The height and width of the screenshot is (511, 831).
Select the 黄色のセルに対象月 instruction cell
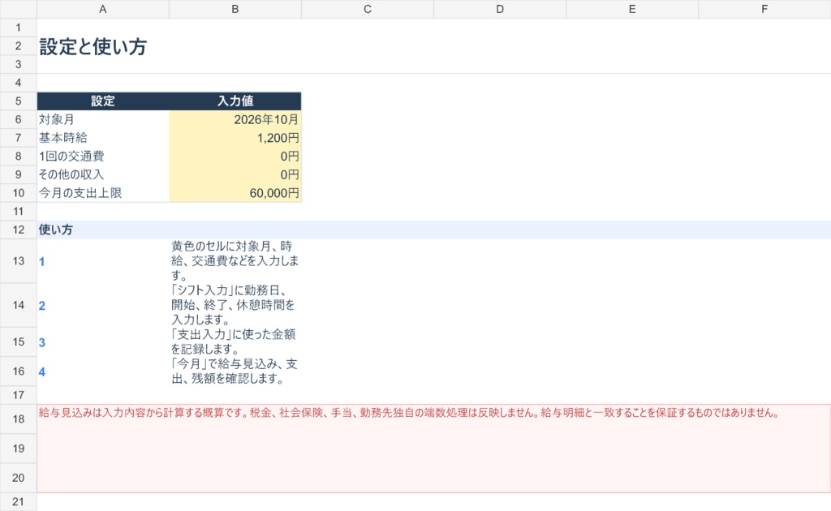pyautogui.click(x=235, y=261)
